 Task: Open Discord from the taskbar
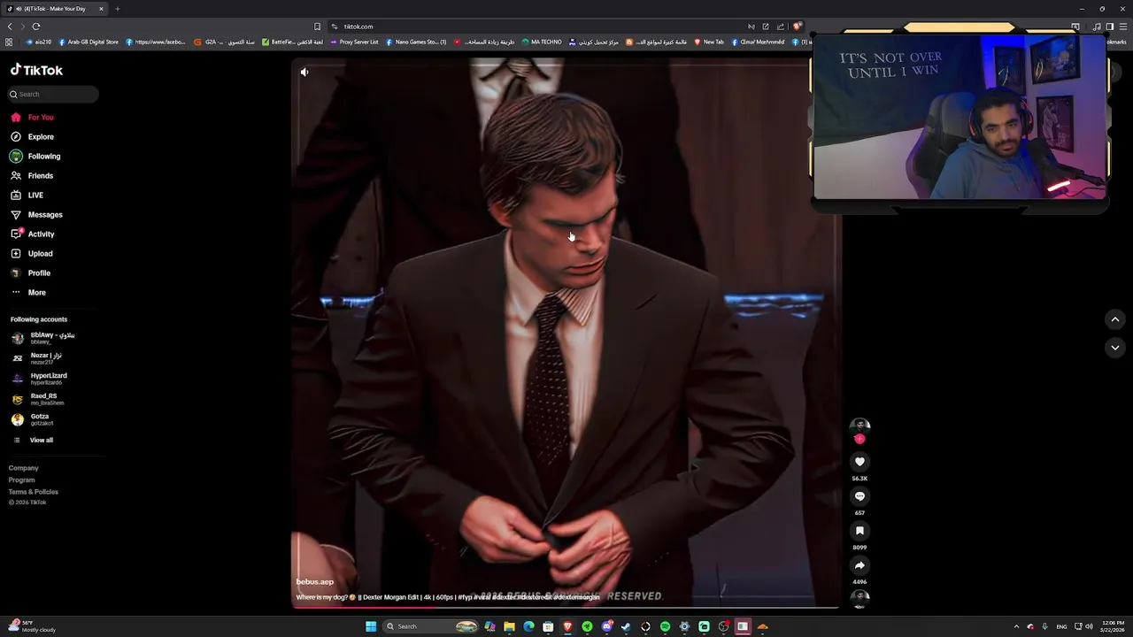point(606,626)
